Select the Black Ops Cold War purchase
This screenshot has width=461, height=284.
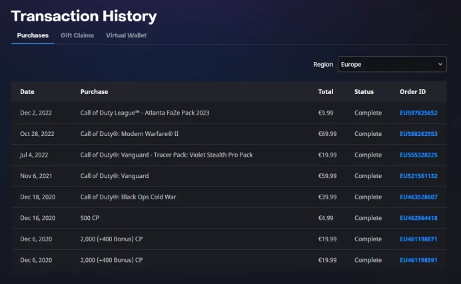(x=128, y=197)
